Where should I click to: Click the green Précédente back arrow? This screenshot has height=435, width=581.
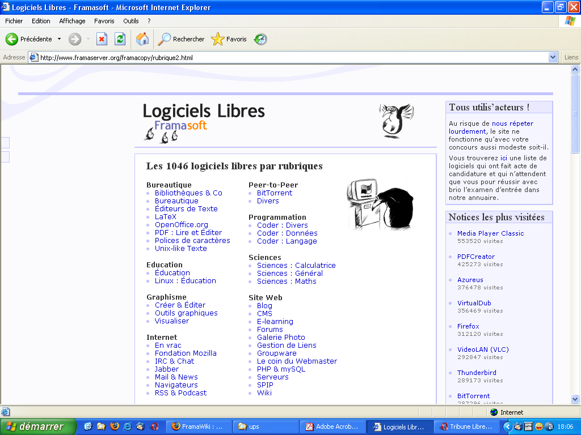pyautogui.click(x=11, y=39)
